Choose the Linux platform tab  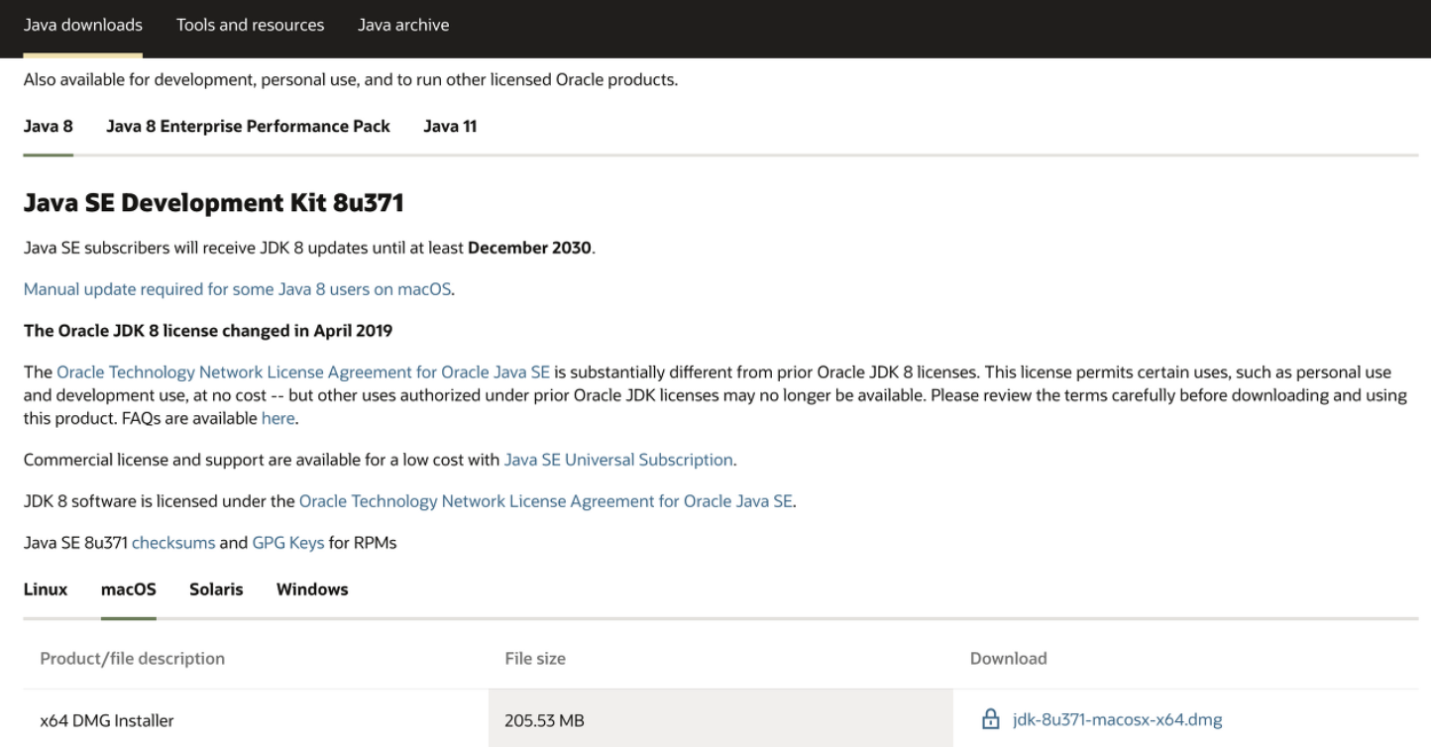point(46,589)
